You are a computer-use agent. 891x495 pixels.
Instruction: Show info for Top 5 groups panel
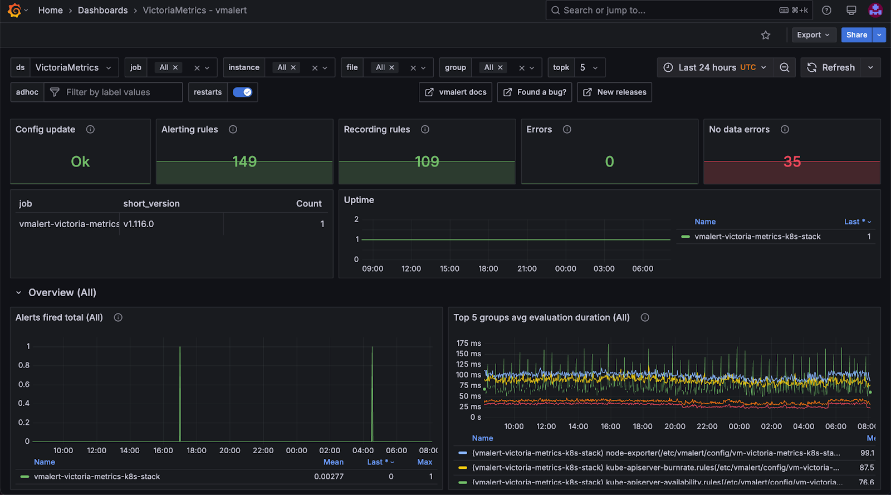(x=645, y=317)
